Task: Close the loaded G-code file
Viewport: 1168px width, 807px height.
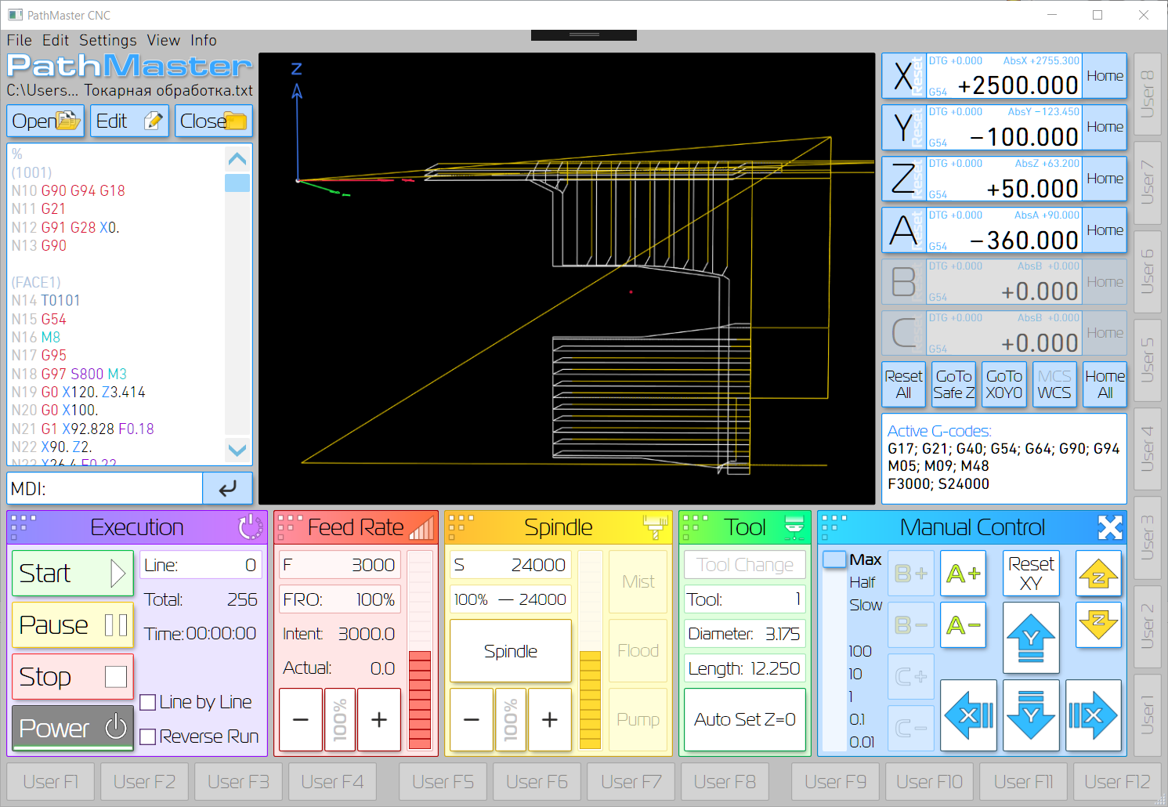Action: point(213,121)
